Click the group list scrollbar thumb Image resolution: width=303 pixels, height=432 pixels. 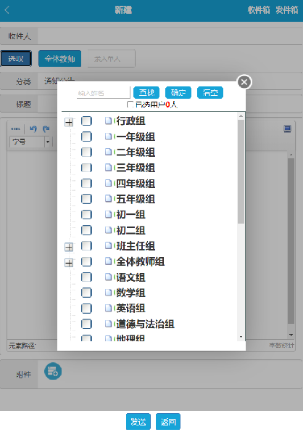click(241, 171)
